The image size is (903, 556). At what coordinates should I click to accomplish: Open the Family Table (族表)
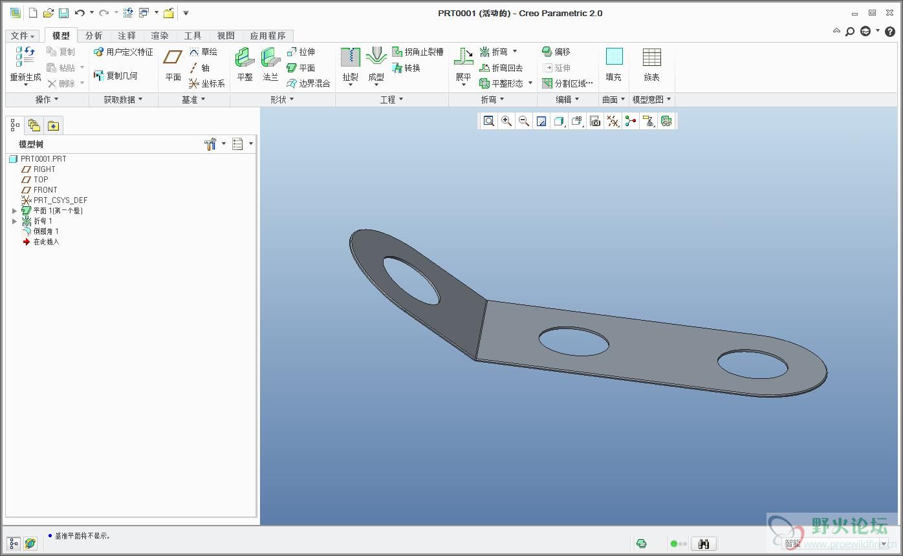click(x=651, y=65)
